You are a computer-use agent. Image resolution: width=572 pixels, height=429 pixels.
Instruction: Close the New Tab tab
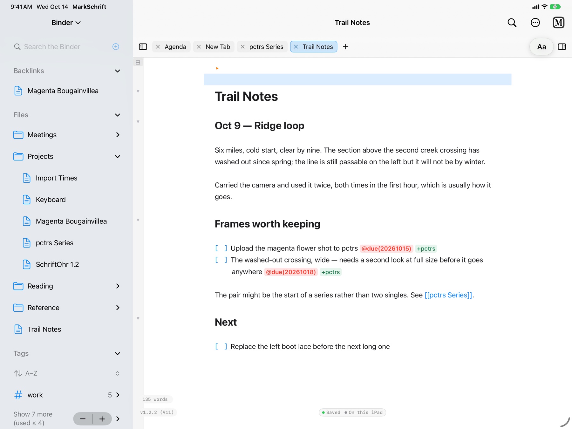click(199, 47)
